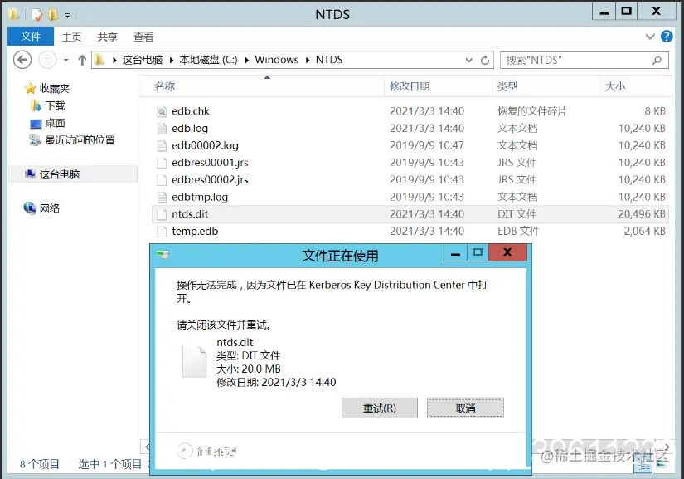
Task: Click the Help question mark icon
Action: [x=668, y=37]
